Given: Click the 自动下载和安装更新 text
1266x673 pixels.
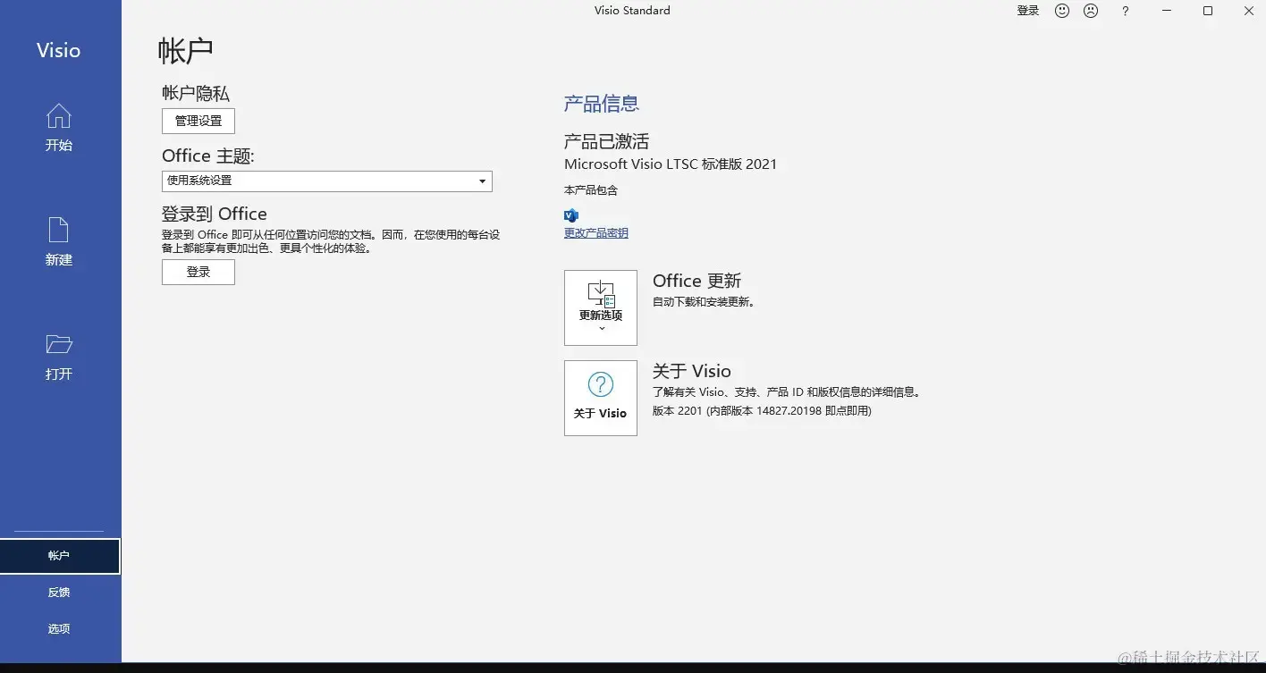Looking at the screenshot, I should click(705, 302).
